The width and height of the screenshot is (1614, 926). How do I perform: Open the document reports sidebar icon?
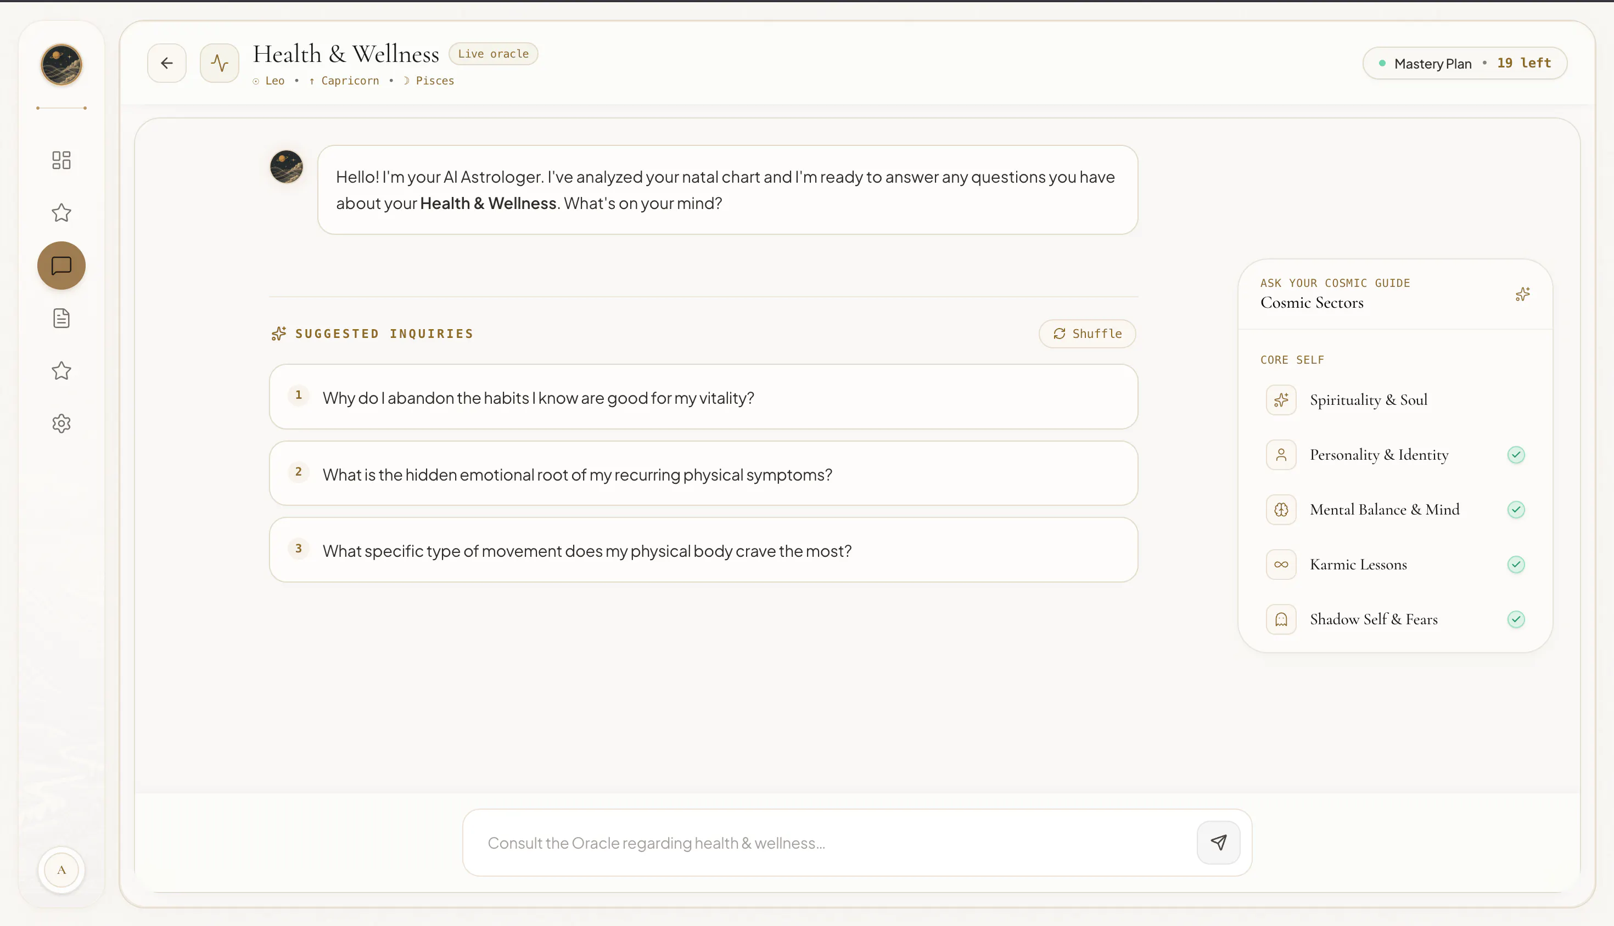[61, 318]
